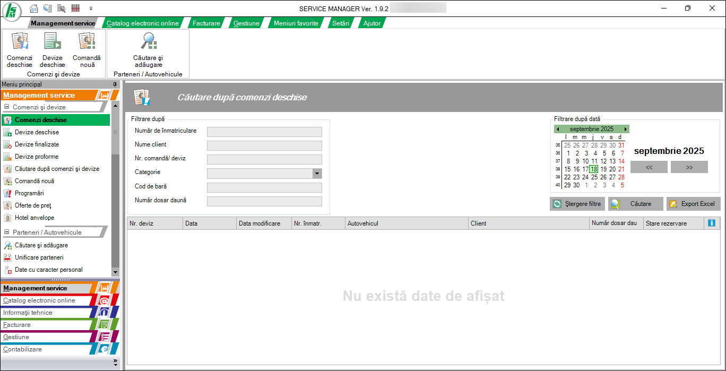Viewport: 726px width, 371px height.
Task: Click the barcode icon in quick access toolbar
Action: pos(75,8)
